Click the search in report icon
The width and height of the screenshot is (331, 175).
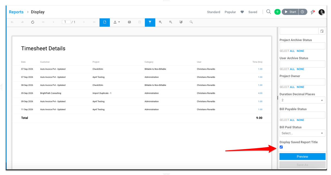coord(191,22)
